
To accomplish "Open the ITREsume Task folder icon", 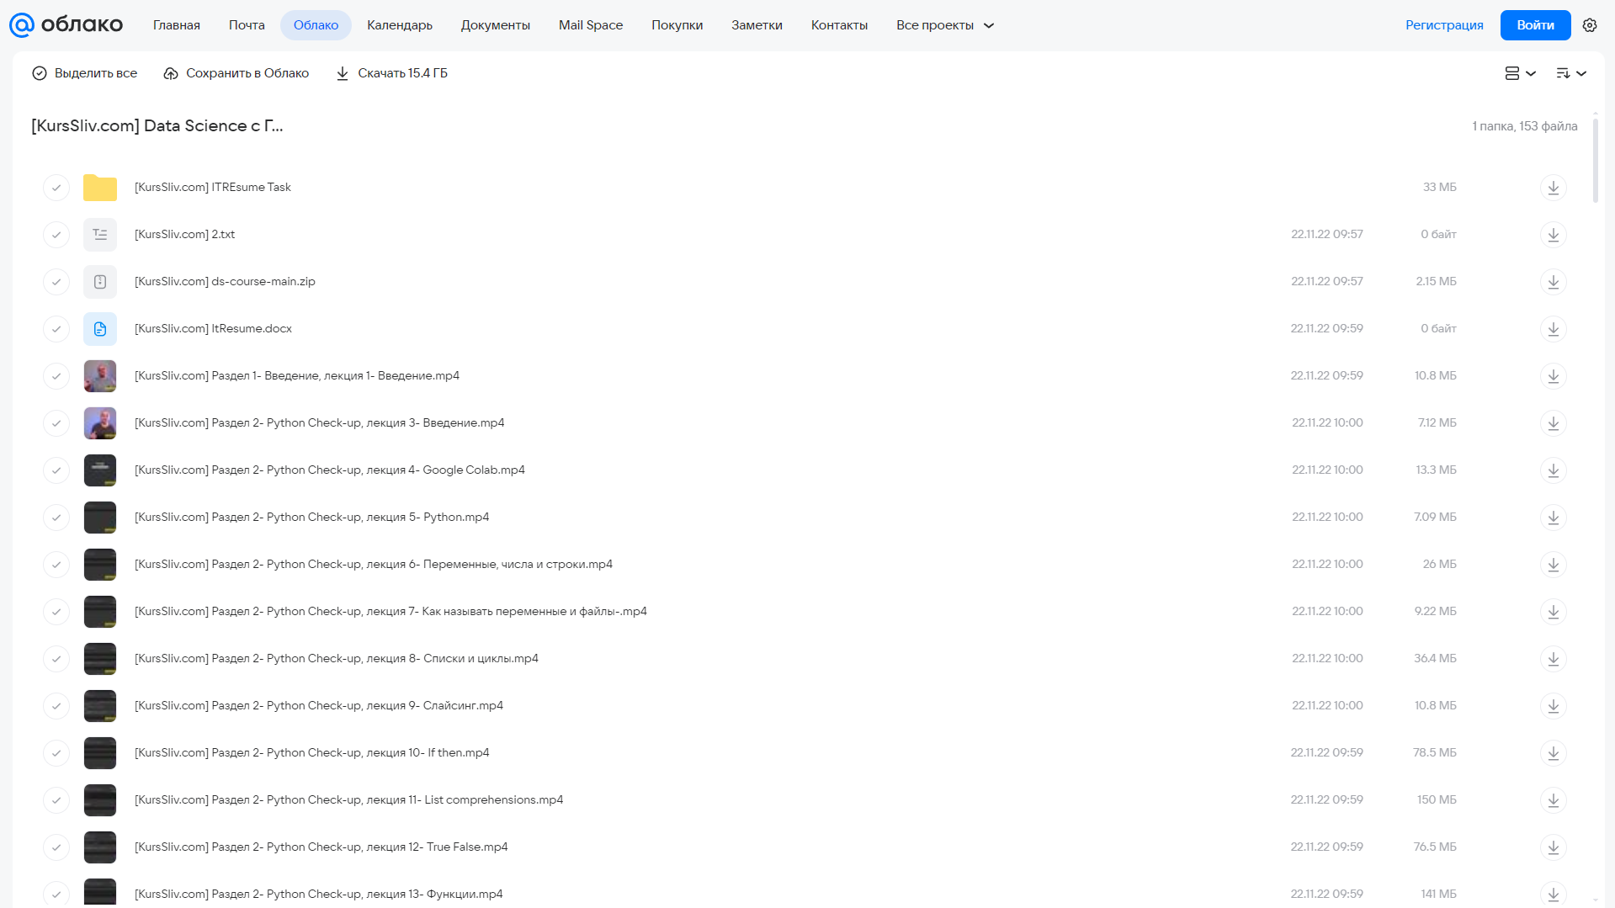I will 100,188.
